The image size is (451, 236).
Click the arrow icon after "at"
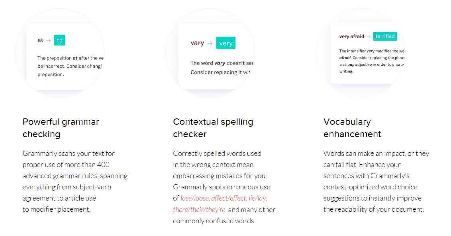coord(49,41)
